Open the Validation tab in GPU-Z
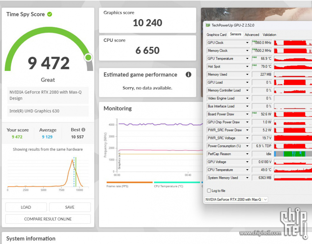Screen dimensions: 312x244 click(269, 35)
